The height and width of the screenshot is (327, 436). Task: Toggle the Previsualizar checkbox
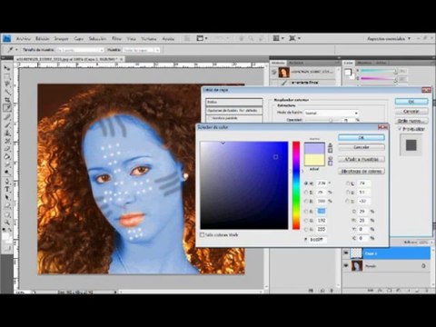coord(400,129)
